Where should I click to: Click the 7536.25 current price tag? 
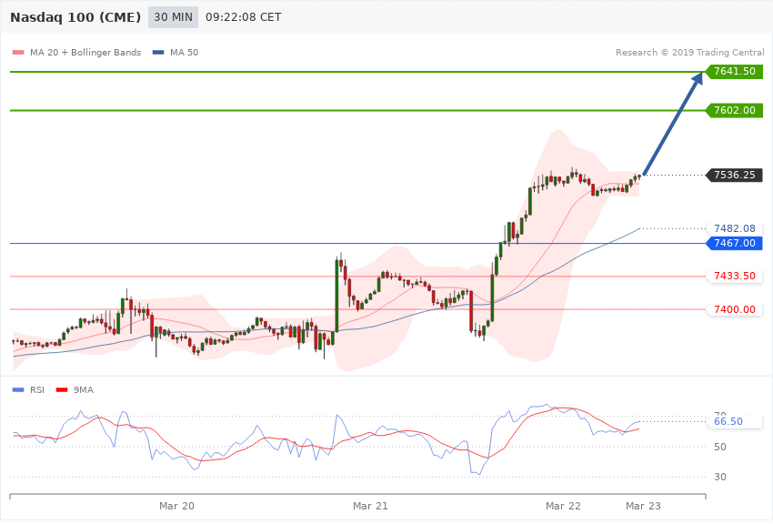click(735, 175)
